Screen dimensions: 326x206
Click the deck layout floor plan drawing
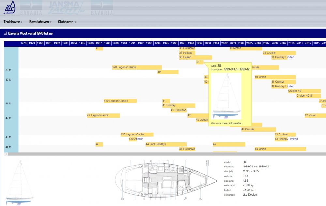coord(166,181)
